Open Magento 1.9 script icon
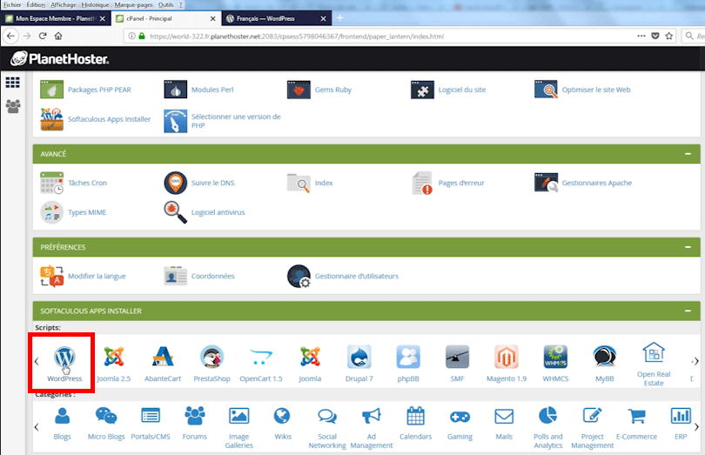The height and width of the screenshot is (455, 705). (507, 357)
